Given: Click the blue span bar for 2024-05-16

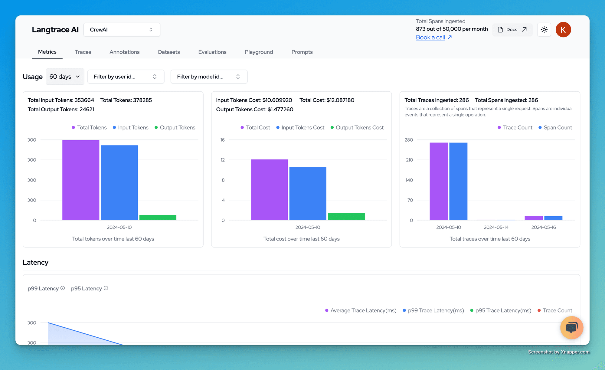Looking at the screenshot, I should click(x=553, y=218).
